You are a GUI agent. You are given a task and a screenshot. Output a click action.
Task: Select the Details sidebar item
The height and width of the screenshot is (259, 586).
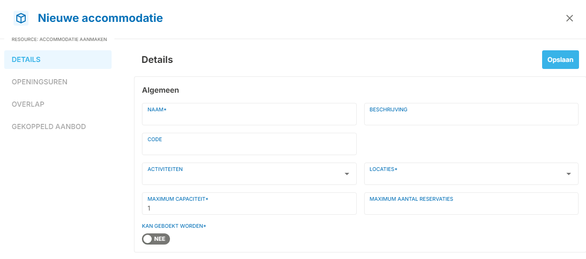pos(58,60)
